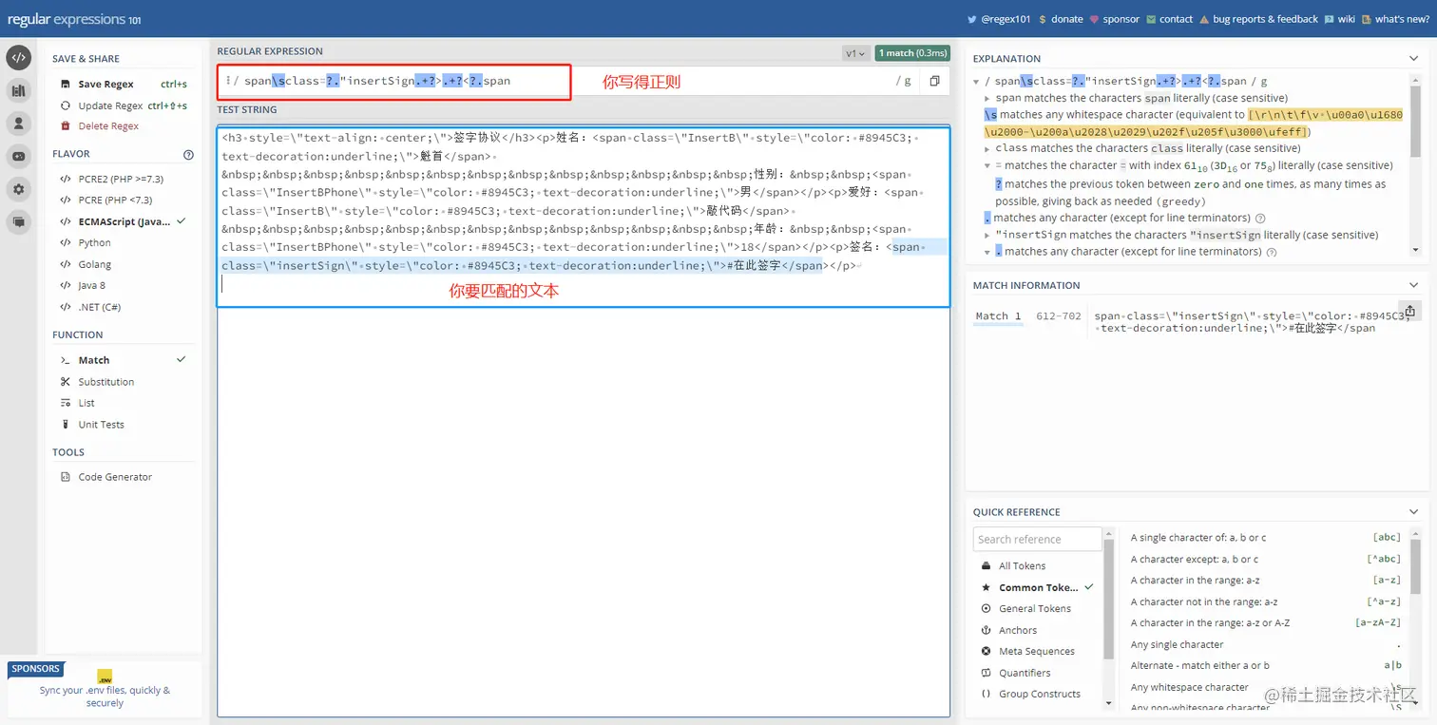Collapse the Match Information panel chevron
The image size is (1437, 725).
[1413, 285]
